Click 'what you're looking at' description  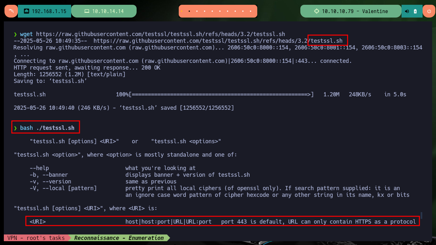click(x=161, y=168)
